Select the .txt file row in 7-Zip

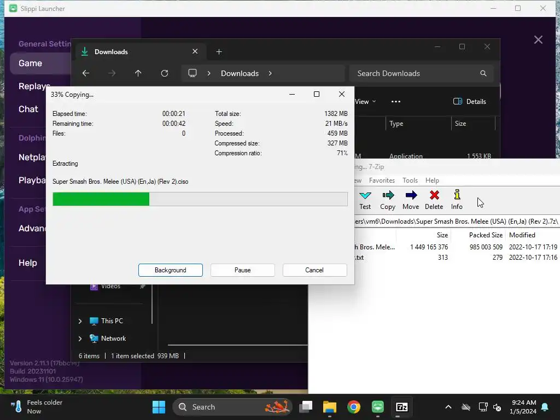pos(457,258)
